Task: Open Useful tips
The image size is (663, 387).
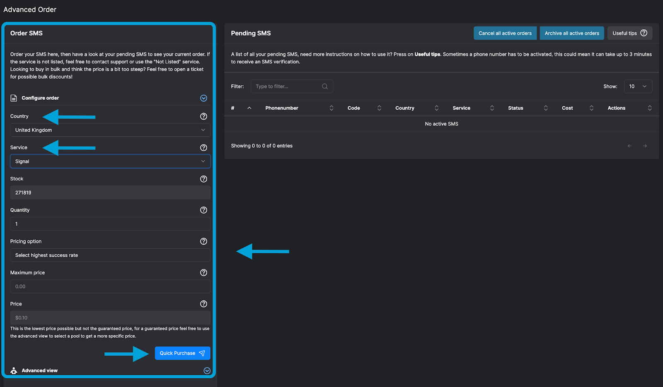Action: pos(630,33)
